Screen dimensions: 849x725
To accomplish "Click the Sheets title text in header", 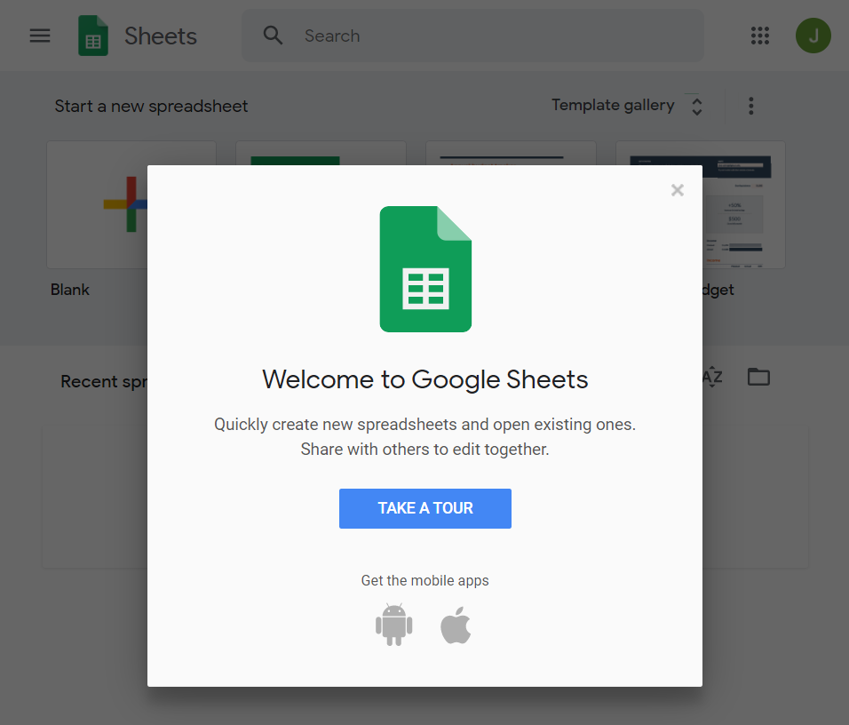I will tap(161, 36).
